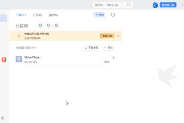This screenshot has width=184, height=123.
Task: Open the 更多 options dropdown
Action: coord(109,48)
